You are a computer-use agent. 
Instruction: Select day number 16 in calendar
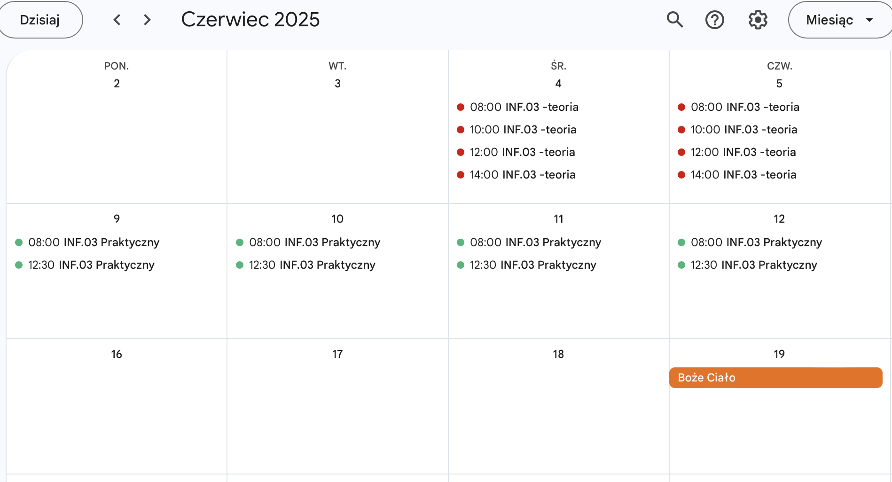(117, 354)
